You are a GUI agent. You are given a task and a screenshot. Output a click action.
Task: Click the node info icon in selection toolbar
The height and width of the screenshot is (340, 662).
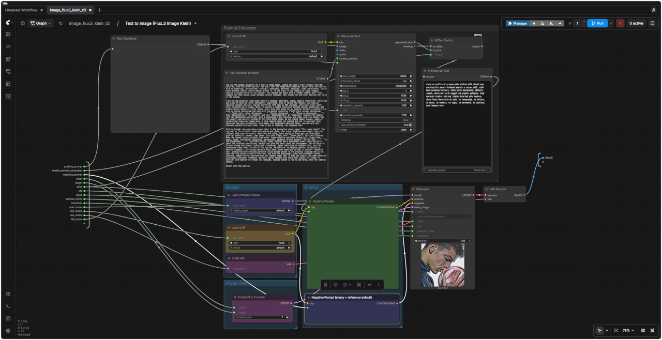(335, 285)
